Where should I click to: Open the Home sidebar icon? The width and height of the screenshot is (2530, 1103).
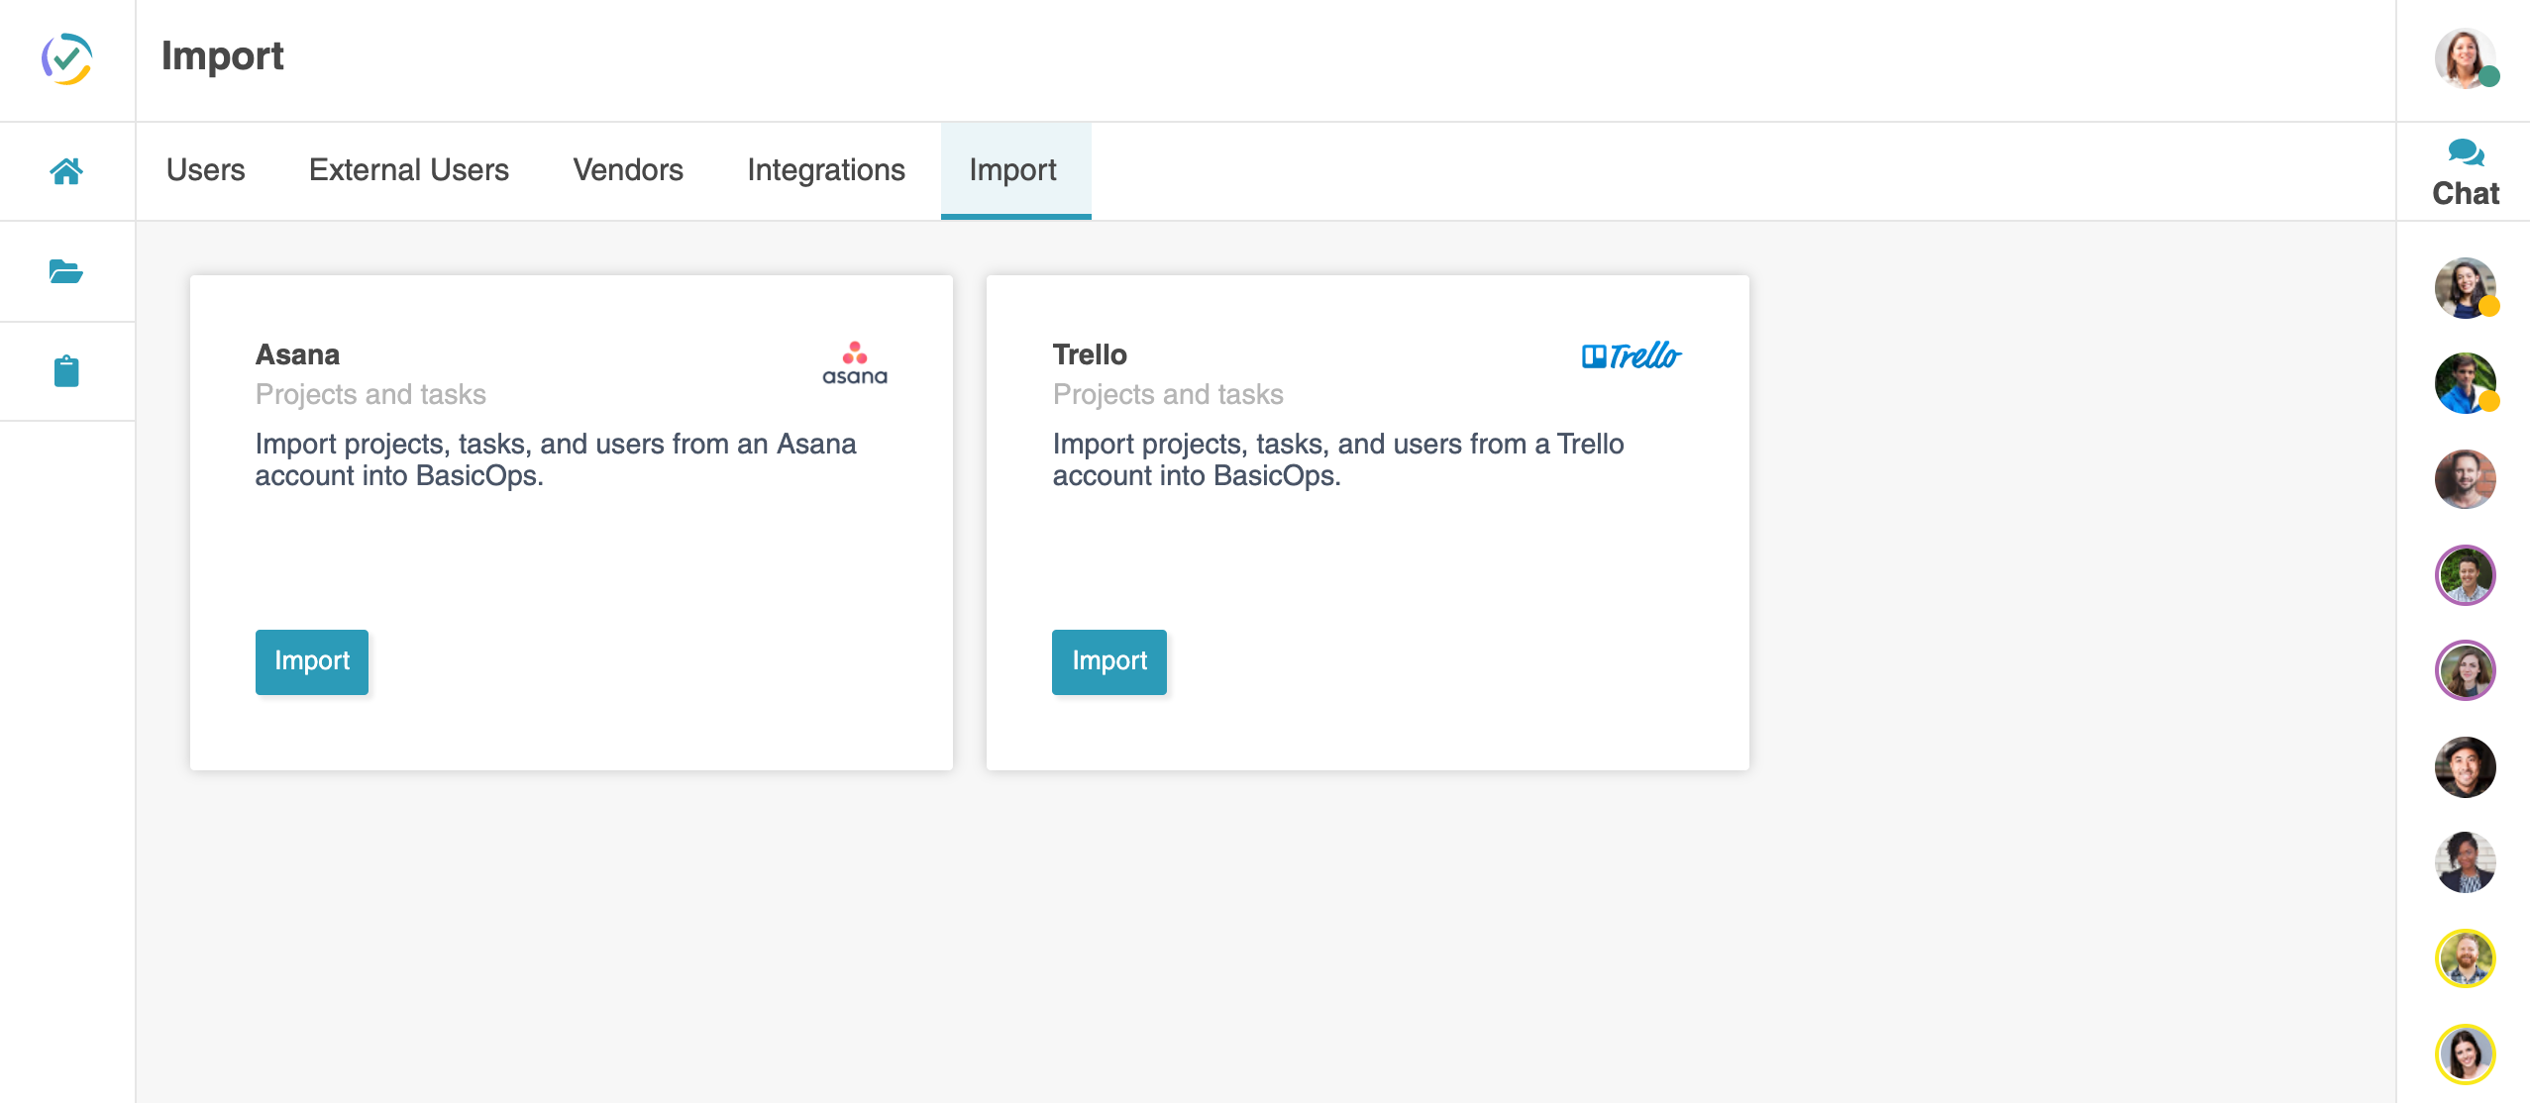click(66, 171)
